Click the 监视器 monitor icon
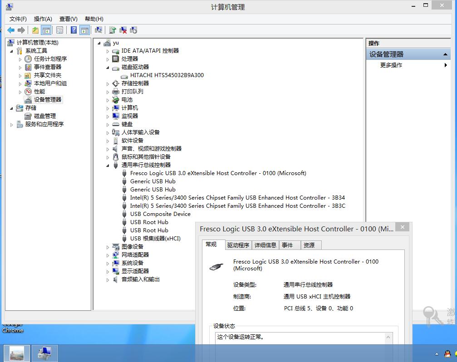The image size is (457, 362). coord(116,116)
